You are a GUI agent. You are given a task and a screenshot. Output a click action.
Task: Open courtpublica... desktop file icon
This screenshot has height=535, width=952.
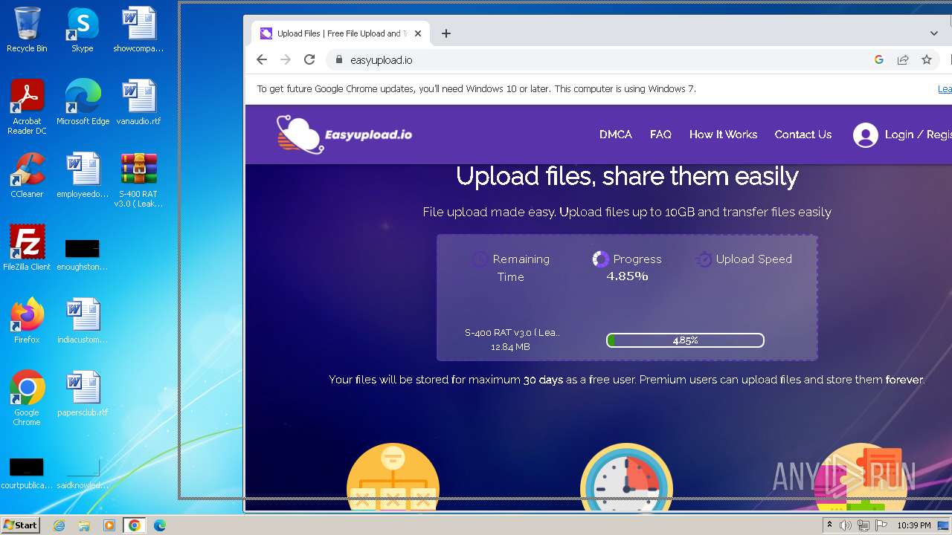[x=27, y=473]
